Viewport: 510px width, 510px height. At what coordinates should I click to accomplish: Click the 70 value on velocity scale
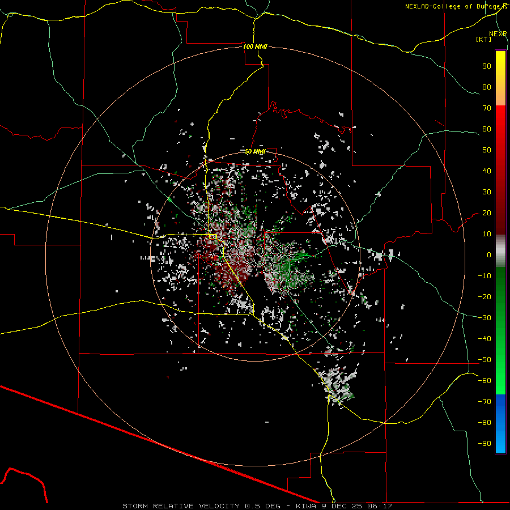(487, 108)
